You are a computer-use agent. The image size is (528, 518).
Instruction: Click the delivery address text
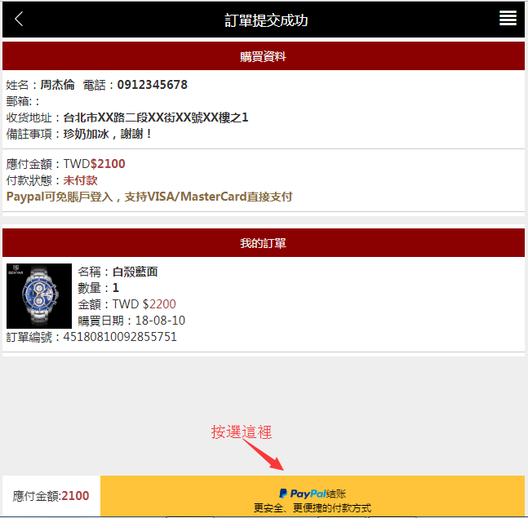click(156, 117)
